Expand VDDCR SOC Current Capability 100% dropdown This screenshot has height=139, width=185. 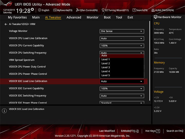point(122,89)
